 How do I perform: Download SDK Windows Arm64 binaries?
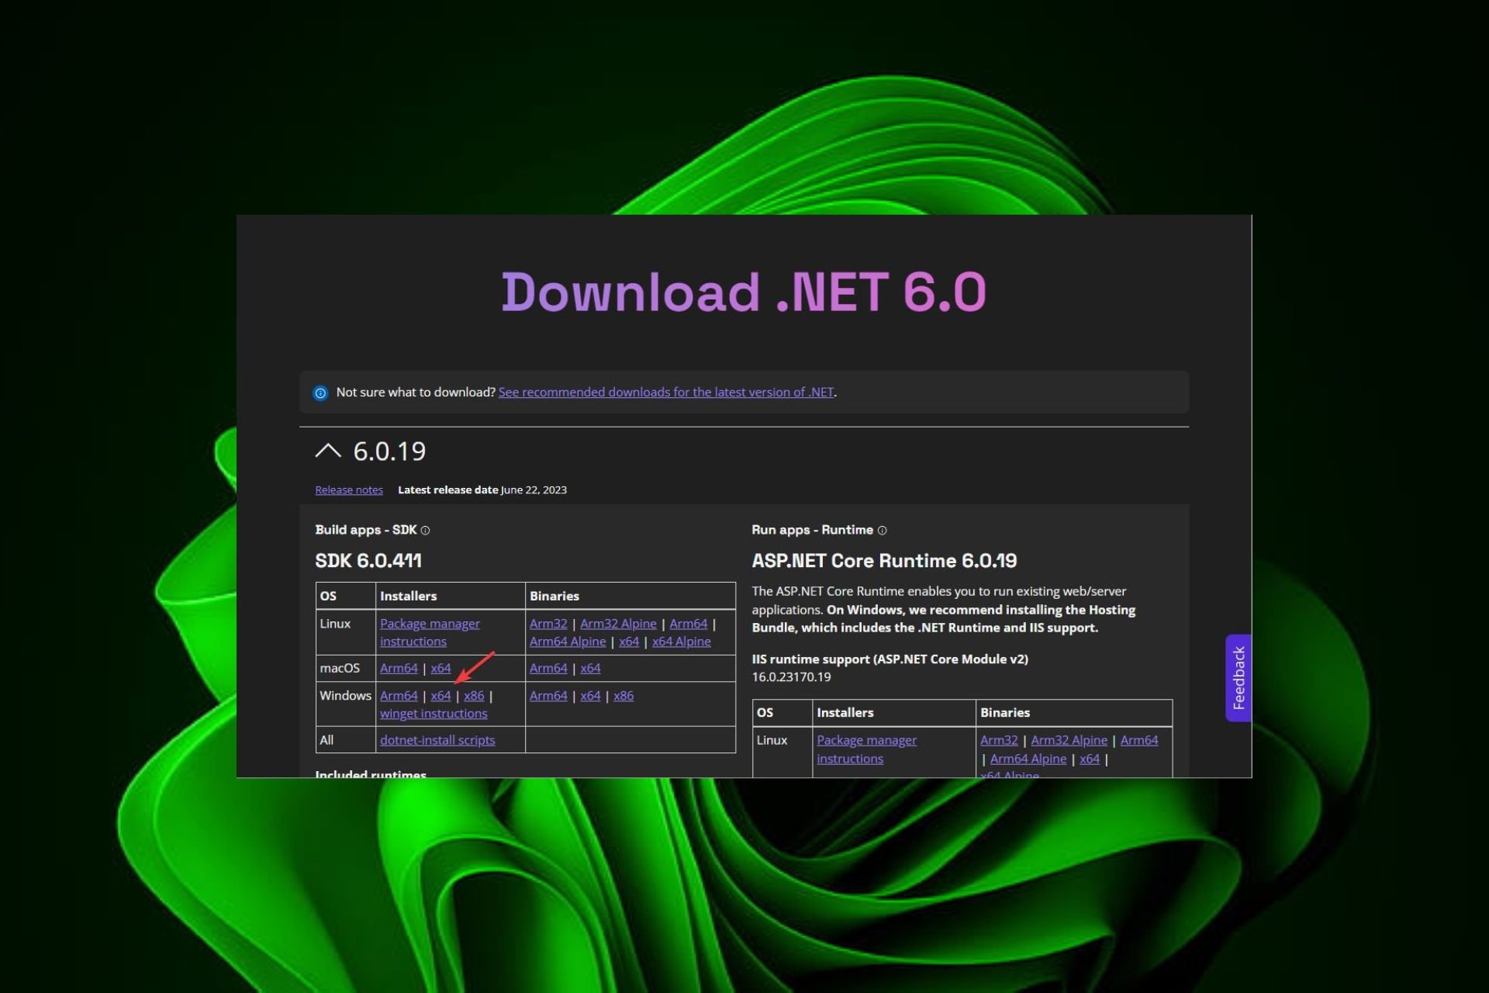point(548,696)
